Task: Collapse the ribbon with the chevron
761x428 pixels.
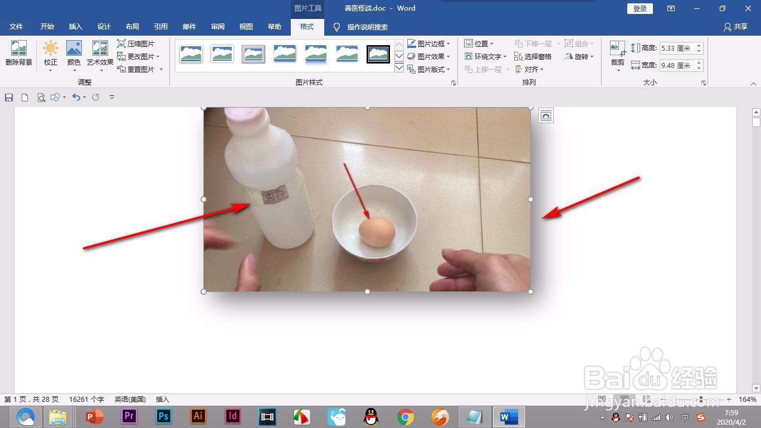Action: [x=753, y=84]
